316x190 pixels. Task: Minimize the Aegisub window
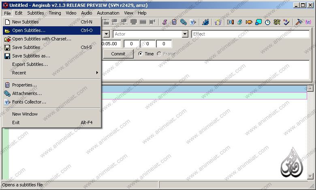click(x=296, y=5)
